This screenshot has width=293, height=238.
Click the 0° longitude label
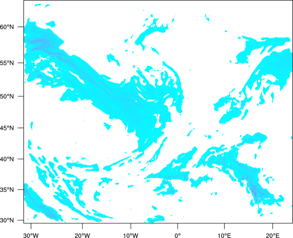click(178, 235)
